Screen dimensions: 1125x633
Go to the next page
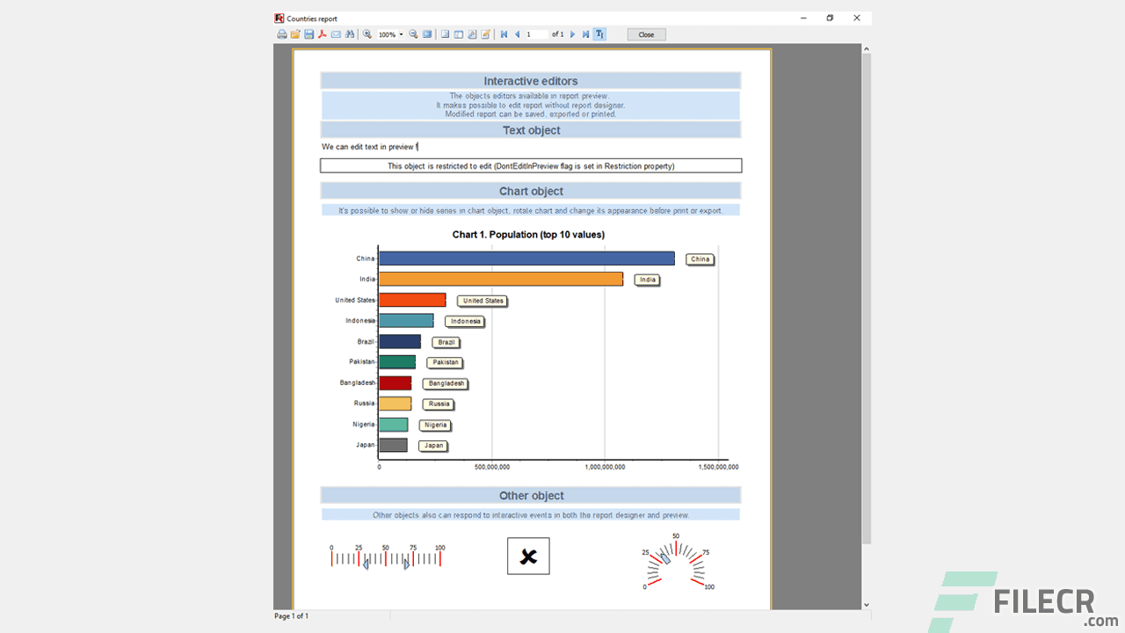click(x=573, y=34)
